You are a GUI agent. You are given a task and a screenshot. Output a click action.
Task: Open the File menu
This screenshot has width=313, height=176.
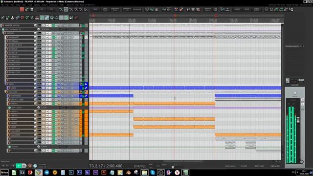[x=2, y=5]
